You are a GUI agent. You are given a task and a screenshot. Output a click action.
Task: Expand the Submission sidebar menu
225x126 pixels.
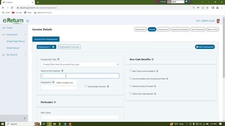pyautogui.click(x=14, y=35)
